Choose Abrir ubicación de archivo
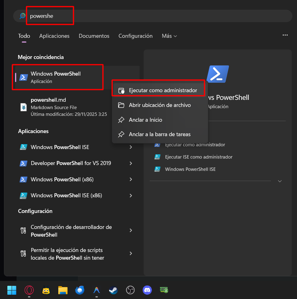 [160, 105]
